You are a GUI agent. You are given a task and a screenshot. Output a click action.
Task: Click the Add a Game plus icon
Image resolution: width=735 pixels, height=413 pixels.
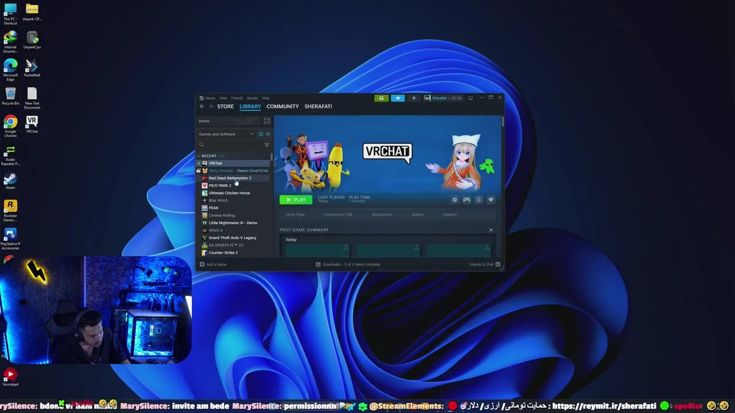201,264
